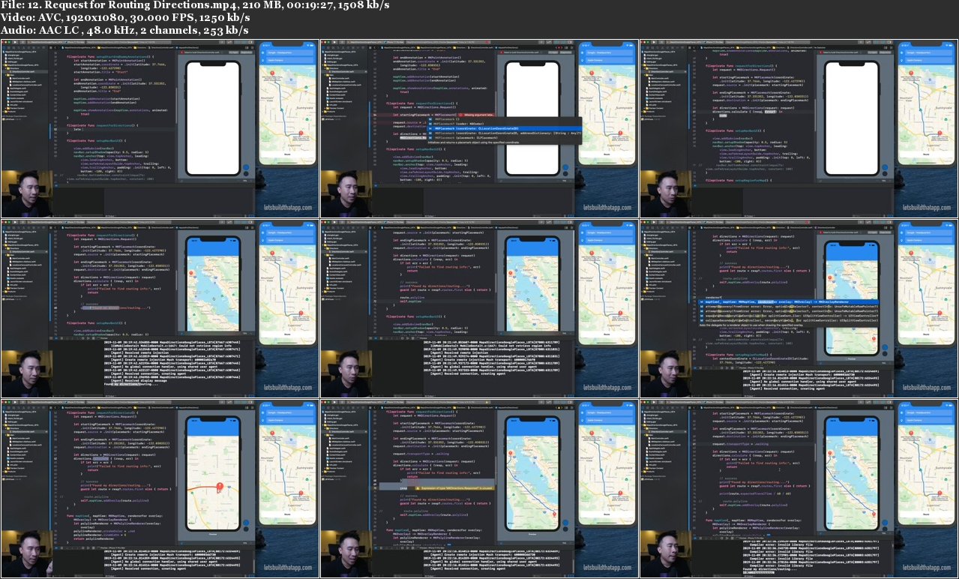Select the Breakpoint navigator icon
This screenshot has height=579, width=959.
coord(38,46)
